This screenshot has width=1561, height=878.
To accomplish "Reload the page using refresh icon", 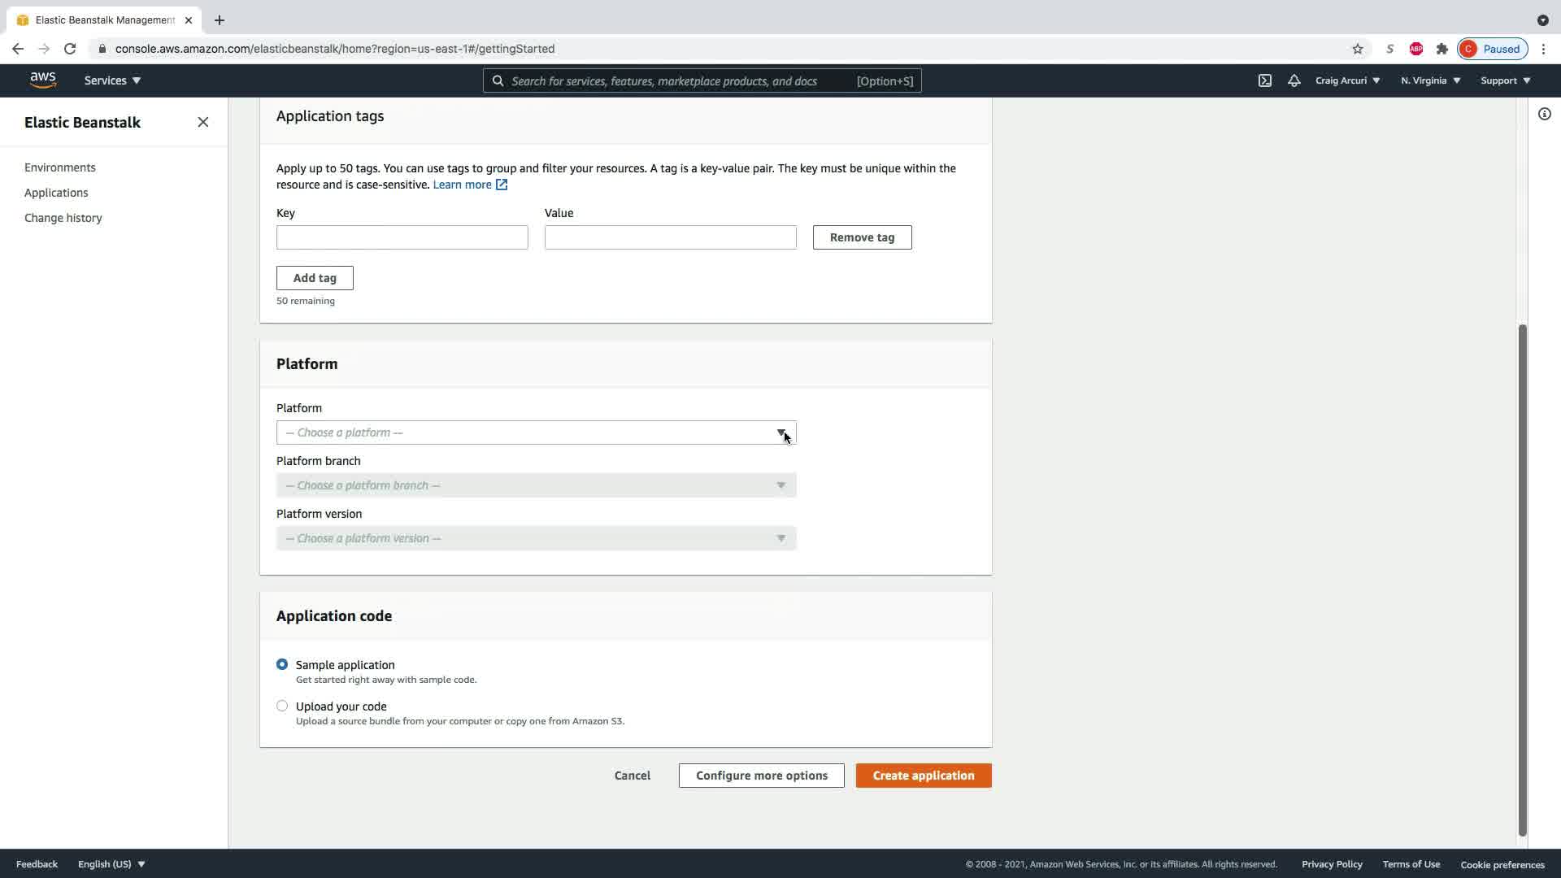I will (70, 49).
